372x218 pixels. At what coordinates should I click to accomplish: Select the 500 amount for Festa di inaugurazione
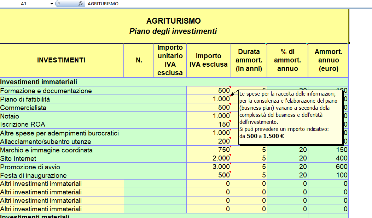click(x=209, y=175)
